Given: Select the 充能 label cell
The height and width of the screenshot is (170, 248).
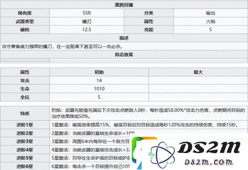Looking at the screenshot, I should pos(148,30).
